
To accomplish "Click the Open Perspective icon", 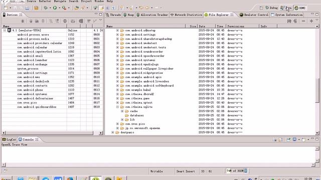I will pos(261,8).
